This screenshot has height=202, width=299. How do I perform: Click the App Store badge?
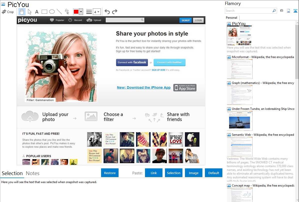click(x=185, y=88)
